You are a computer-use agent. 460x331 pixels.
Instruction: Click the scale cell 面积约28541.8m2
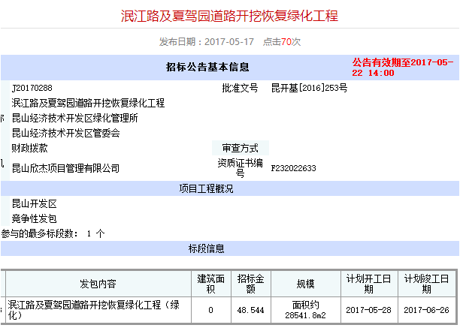306,310
